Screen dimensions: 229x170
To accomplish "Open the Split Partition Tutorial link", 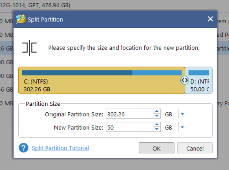I will (x=60, y=148).
